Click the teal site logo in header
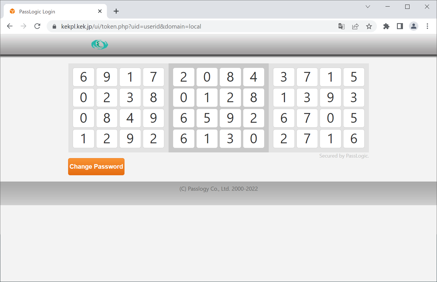The width and height of the screenshot is (437, 282). pos(100,45)
